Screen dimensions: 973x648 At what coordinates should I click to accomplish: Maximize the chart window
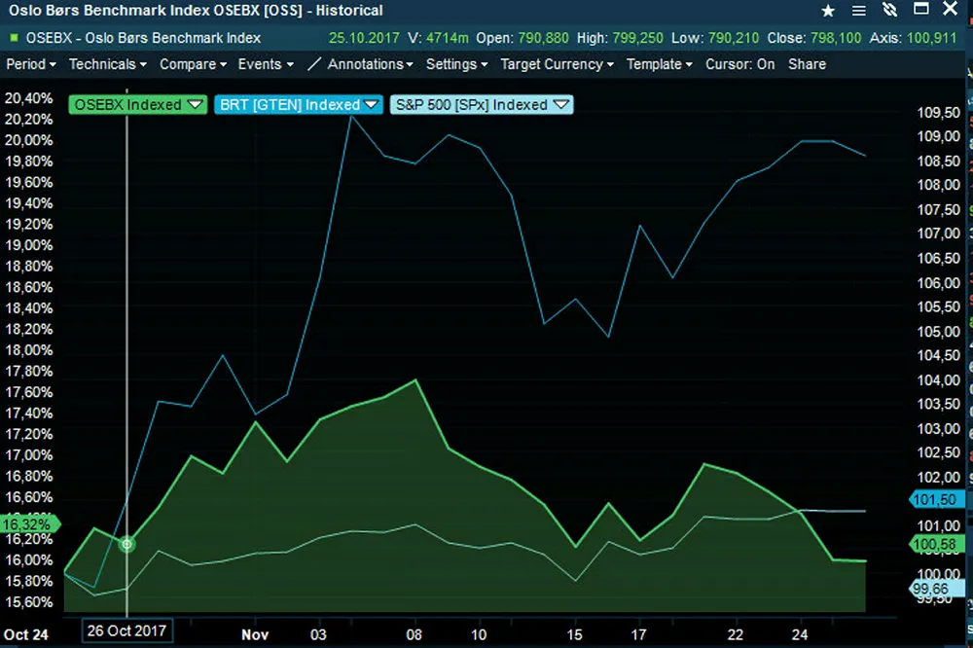click(x=919, y=11)
